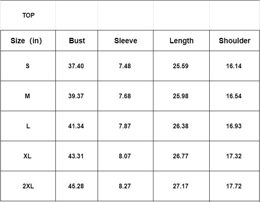Select the XL size row label
This screenshot has height=202, width=260.
(27, 156)
